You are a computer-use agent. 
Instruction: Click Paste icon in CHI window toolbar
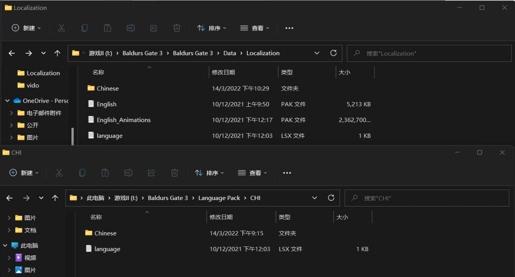pyautogui.click(x=105, y=173)
